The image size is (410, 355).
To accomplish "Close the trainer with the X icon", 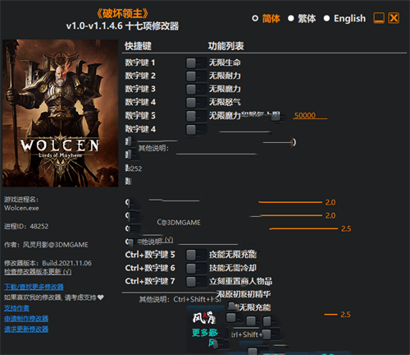I will click(x=394, y=18).
